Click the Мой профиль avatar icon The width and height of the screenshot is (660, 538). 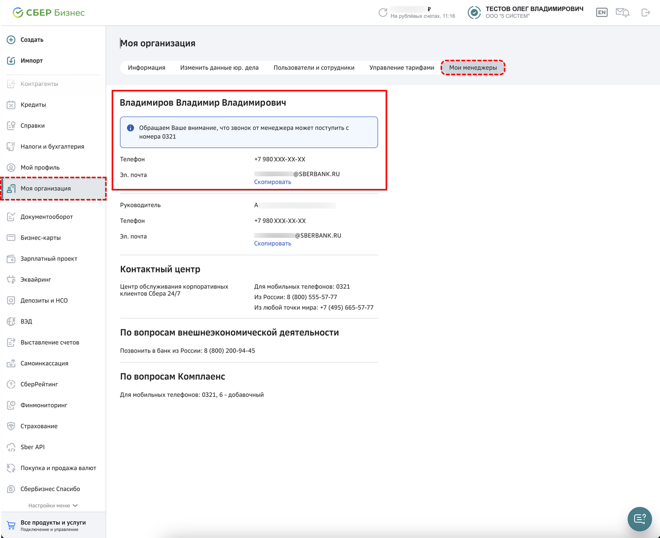click(11, 168)
